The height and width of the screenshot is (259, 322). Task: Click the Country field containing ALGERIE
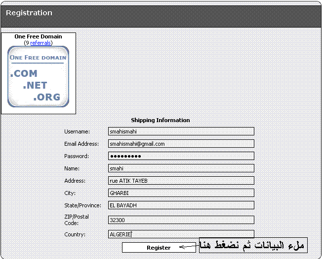click(x=181, y=234)
